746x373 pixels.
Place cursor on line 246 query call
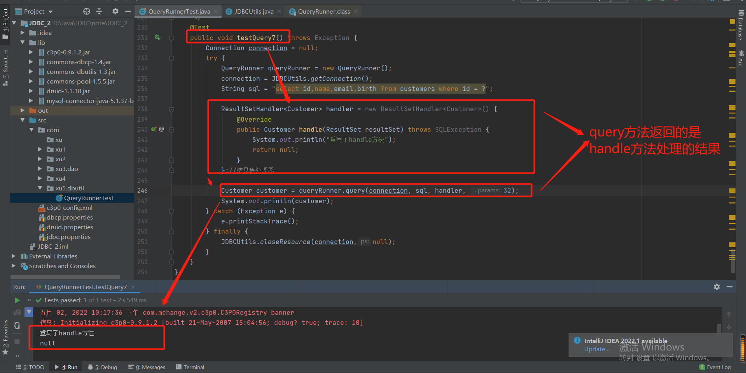tap(369, 190)
